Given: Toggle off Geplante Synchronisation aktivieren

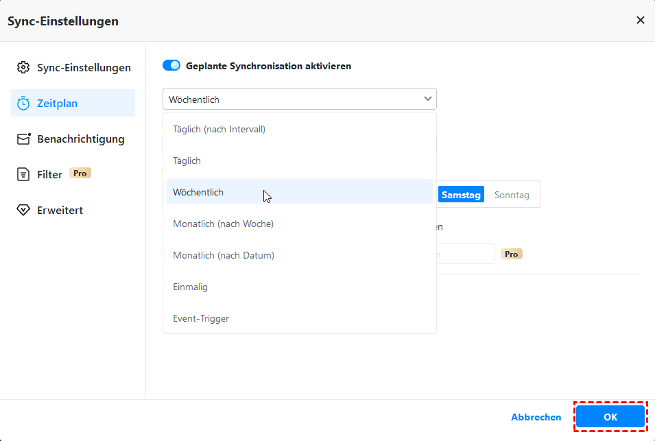Looking at the screenshot, I should point(171,66).
